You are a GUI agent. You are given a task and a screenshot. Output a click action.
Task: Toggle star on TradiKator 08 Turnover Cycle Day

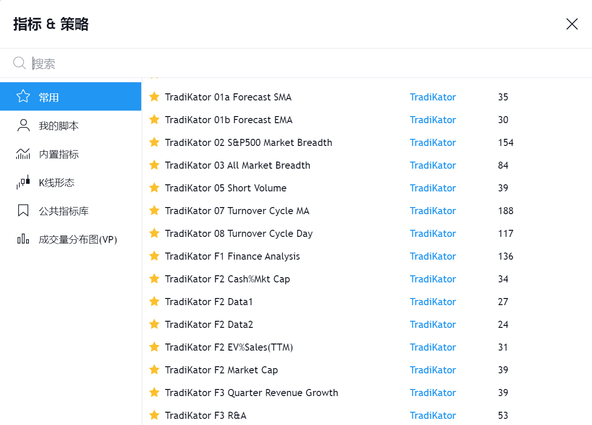click(x=154, y=233)
